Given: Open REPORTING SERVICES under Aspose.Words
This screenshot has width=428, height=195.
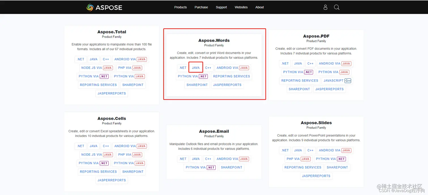Looking at the screenshot, I should pos(232,76).
